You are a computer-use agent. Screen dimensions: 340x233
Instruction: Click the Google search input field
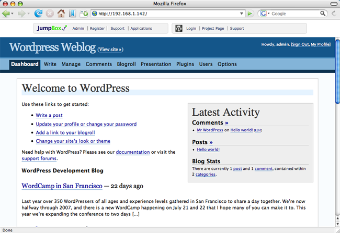295,14
